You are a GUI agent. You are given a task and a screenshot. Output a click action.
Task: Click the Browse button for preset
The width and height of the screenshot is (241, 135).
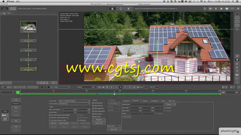tap(169, 104)
